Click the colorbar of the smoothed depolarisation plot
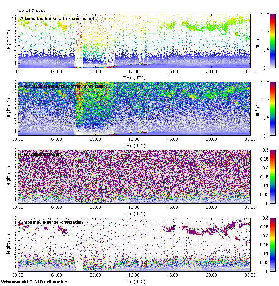The width and height of the screenshot is (279, 286). pyautogui.click(x=273, y=245)
